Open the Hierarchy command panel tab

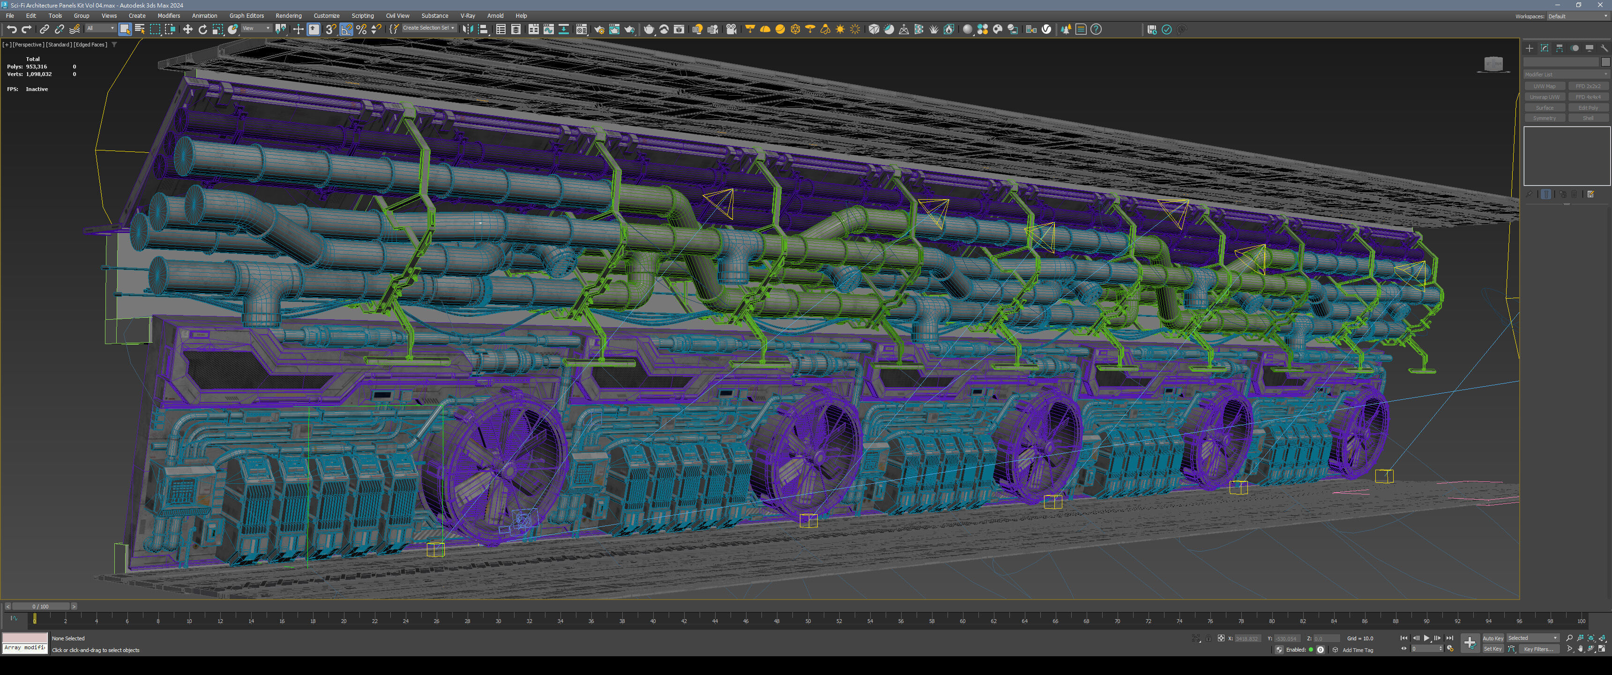click(x=1560, y=48)
